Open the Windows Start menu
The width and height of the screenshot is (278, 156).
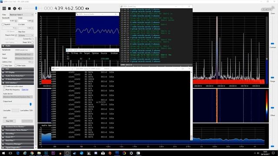(3, 153)
